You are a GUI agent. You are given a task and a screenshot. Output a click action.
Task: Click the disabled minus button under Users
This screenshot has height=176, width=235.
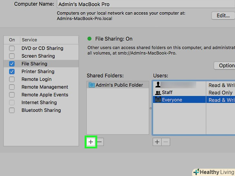pyautogui.click(x=166, y=142)
